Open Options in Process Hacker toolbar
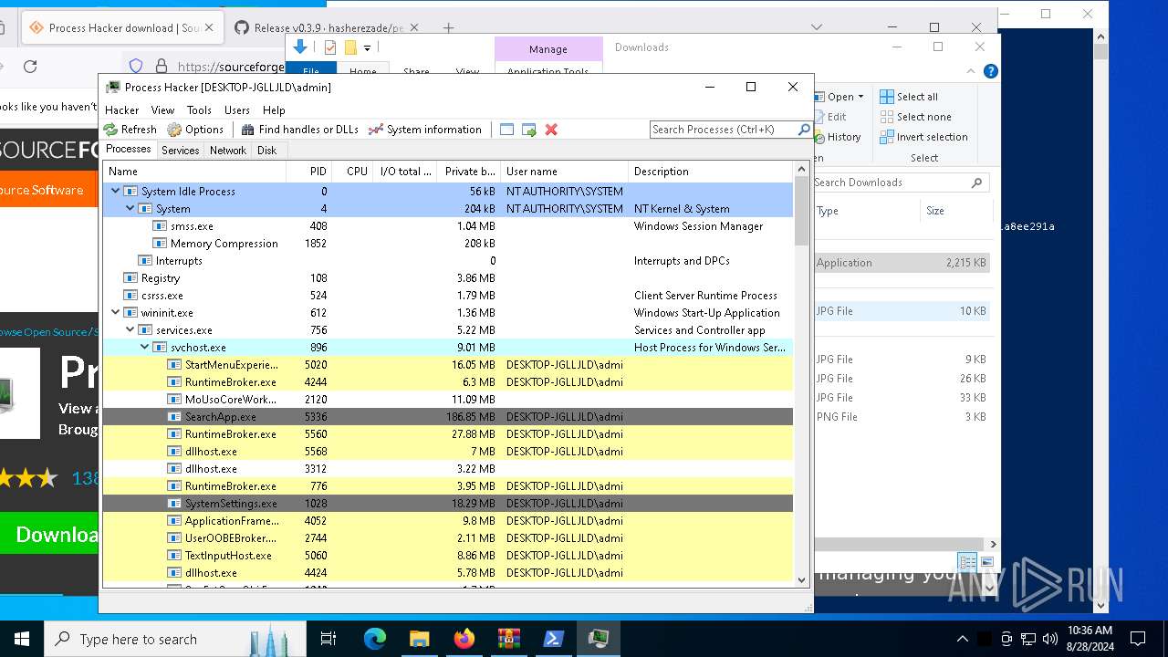Image resolution: width=1168 pixels, height=657 pixels. [x=195, y=130]
